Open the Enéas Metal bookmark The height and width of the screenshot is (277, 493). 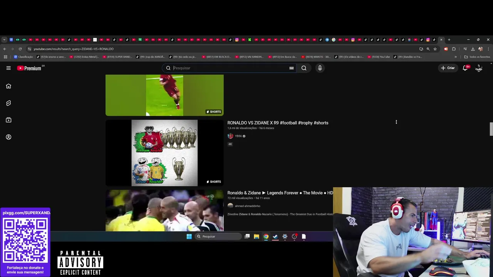(x=85, y=57)
